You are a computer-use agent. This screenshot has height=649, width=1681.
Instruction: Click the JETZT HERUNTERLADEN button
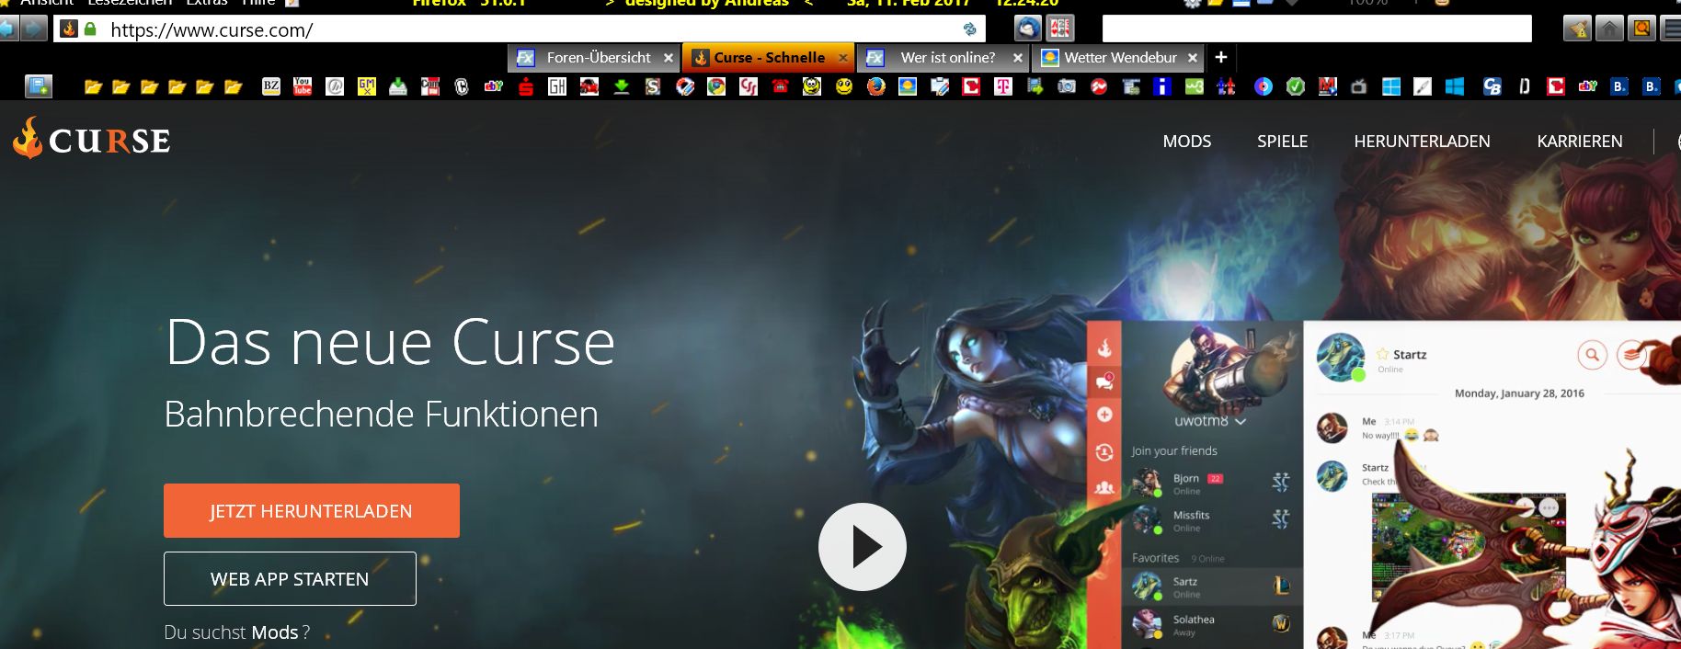312,511
